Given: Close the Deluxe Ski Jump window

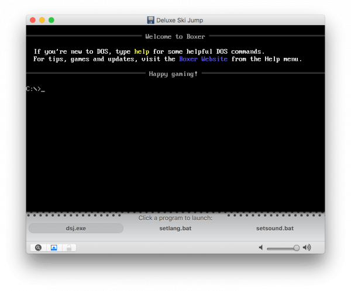Looking at the screenshot, I should pyautogui.click(x=33, y=20).
